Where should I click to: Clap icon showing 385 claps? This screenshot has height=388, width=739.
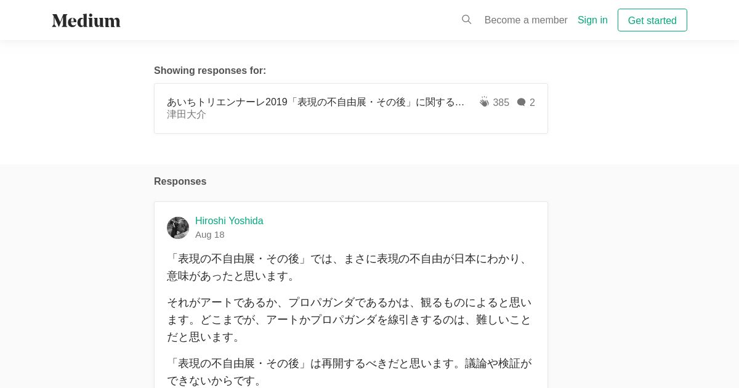point(485,102)
